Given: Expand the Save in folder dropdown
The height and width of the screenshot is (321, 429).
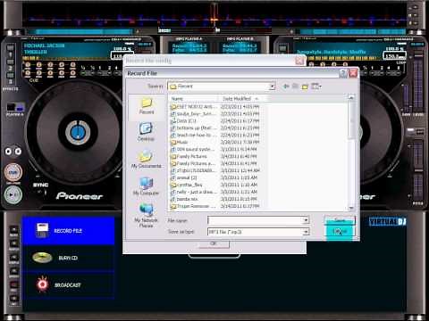Looking at the screenshot, I should 272,86.
